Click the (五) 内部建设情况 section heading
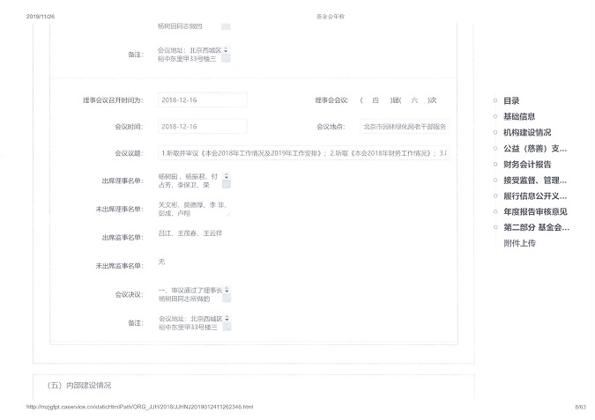 point(78,386)
